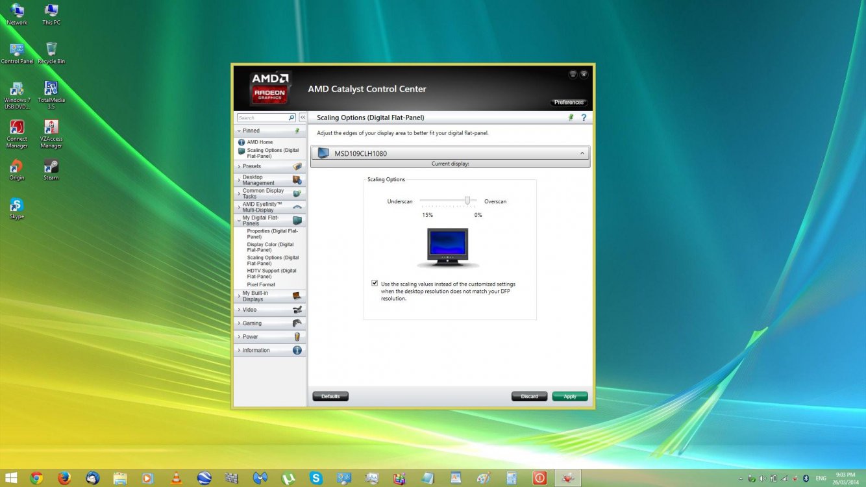Expand the Power section

tap(269, 336)
